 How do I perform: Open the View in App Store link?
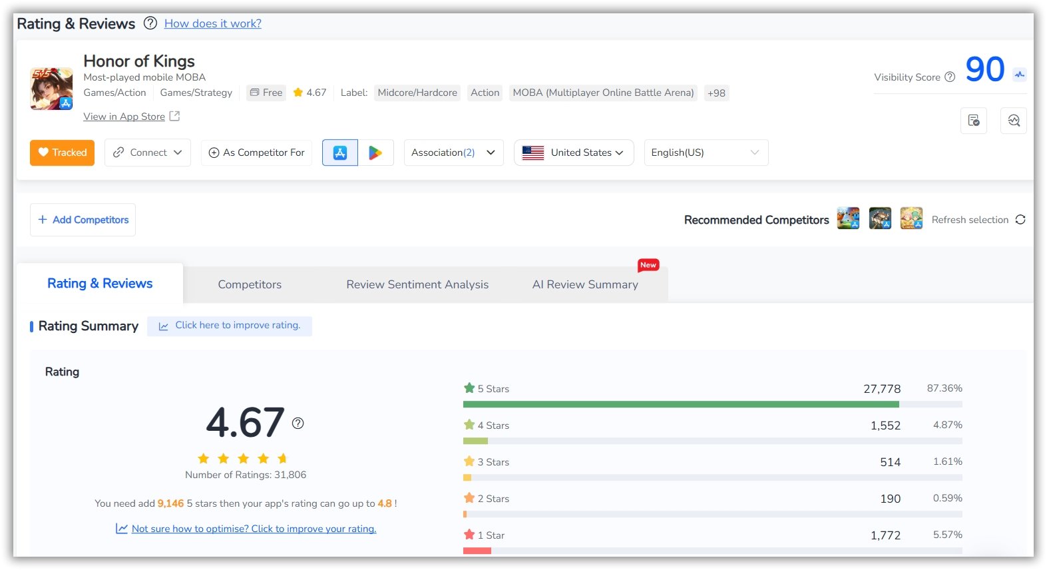[124, 117]
